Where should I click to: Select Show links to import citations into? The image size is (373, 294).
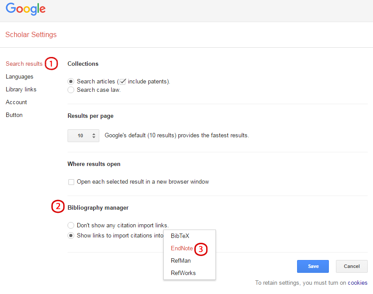71,235
